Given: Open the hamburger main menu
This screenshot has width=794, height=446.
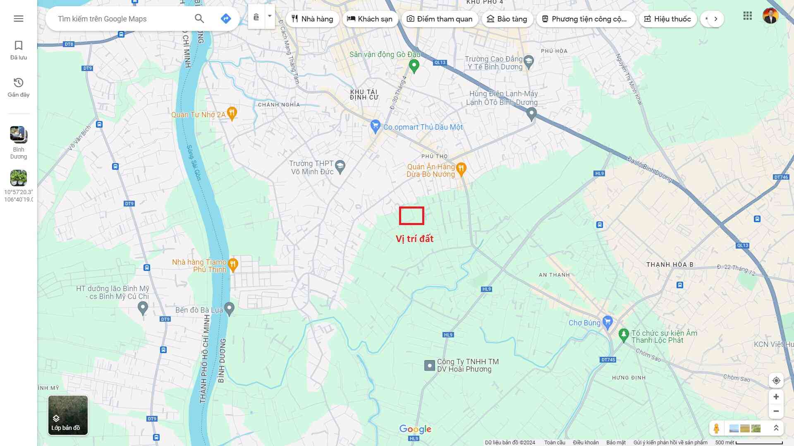Looking at the screenshot, I should 19,19.
